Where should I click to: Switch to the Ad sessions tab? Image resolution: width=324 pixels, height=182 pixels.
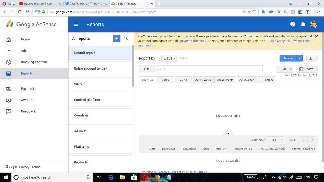click(247, 80)
